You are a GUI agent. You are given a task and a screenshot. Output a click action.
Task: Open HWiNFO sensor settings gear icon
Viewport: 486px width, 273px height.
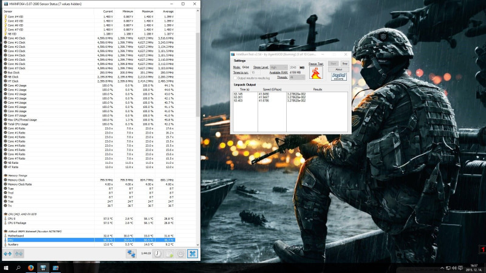180,254
